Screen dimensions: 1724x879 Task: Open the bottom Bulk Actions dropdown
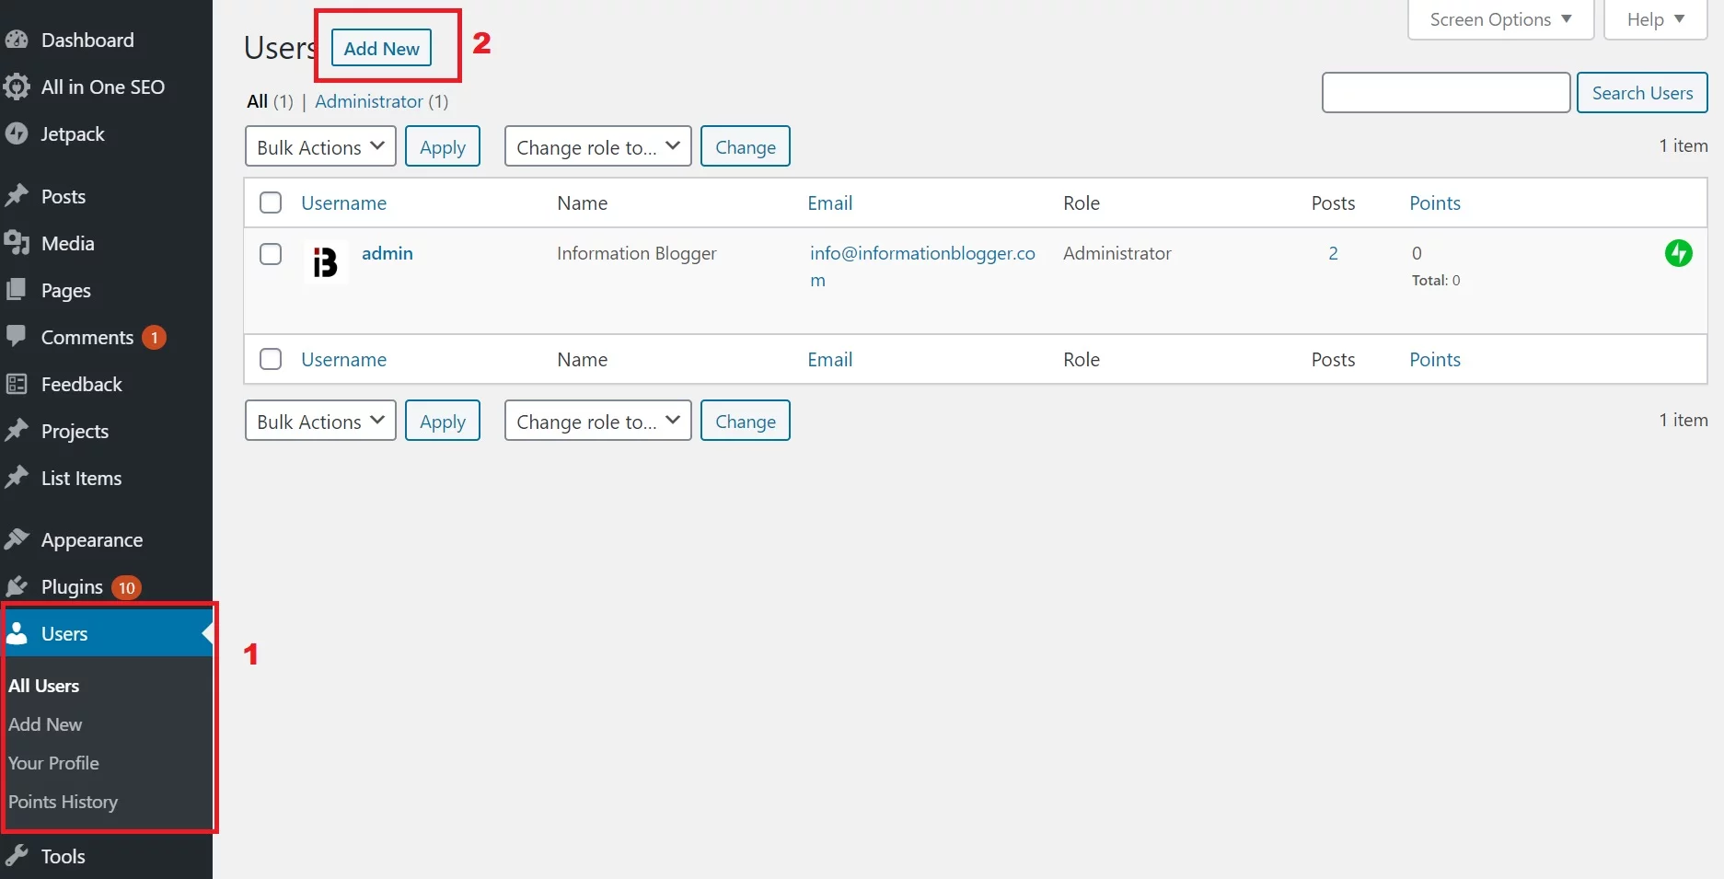pyautogui.click(x=320, y=421)
